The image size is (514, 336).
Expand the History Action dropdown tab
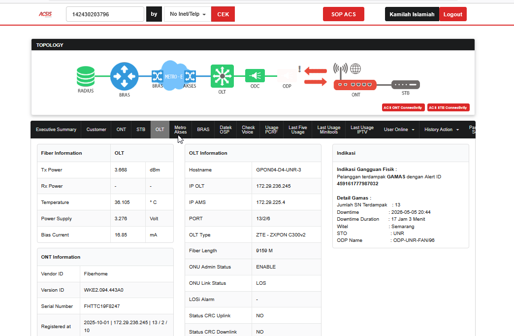442,130
